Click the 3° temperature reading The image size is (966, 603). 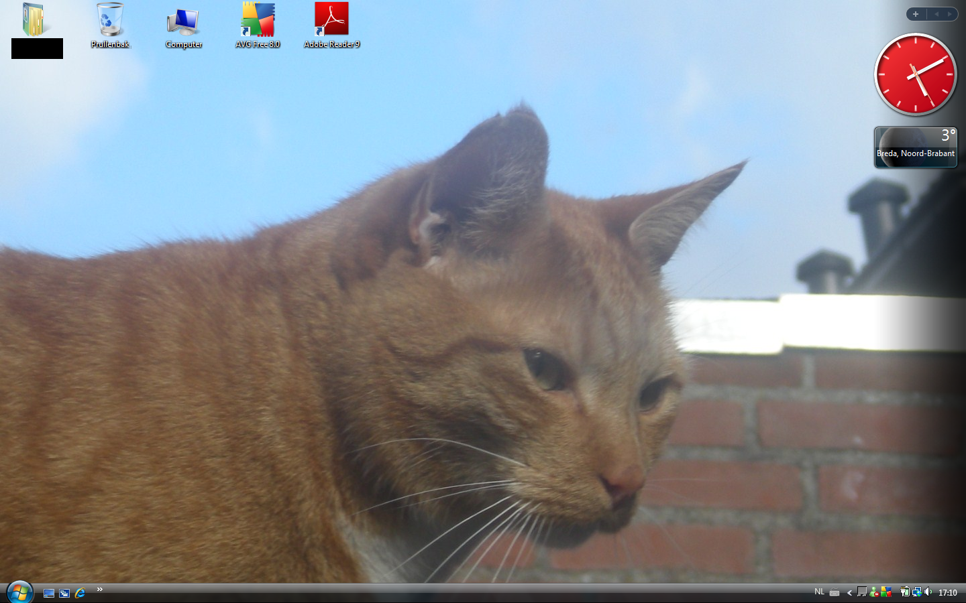(948, 135)
